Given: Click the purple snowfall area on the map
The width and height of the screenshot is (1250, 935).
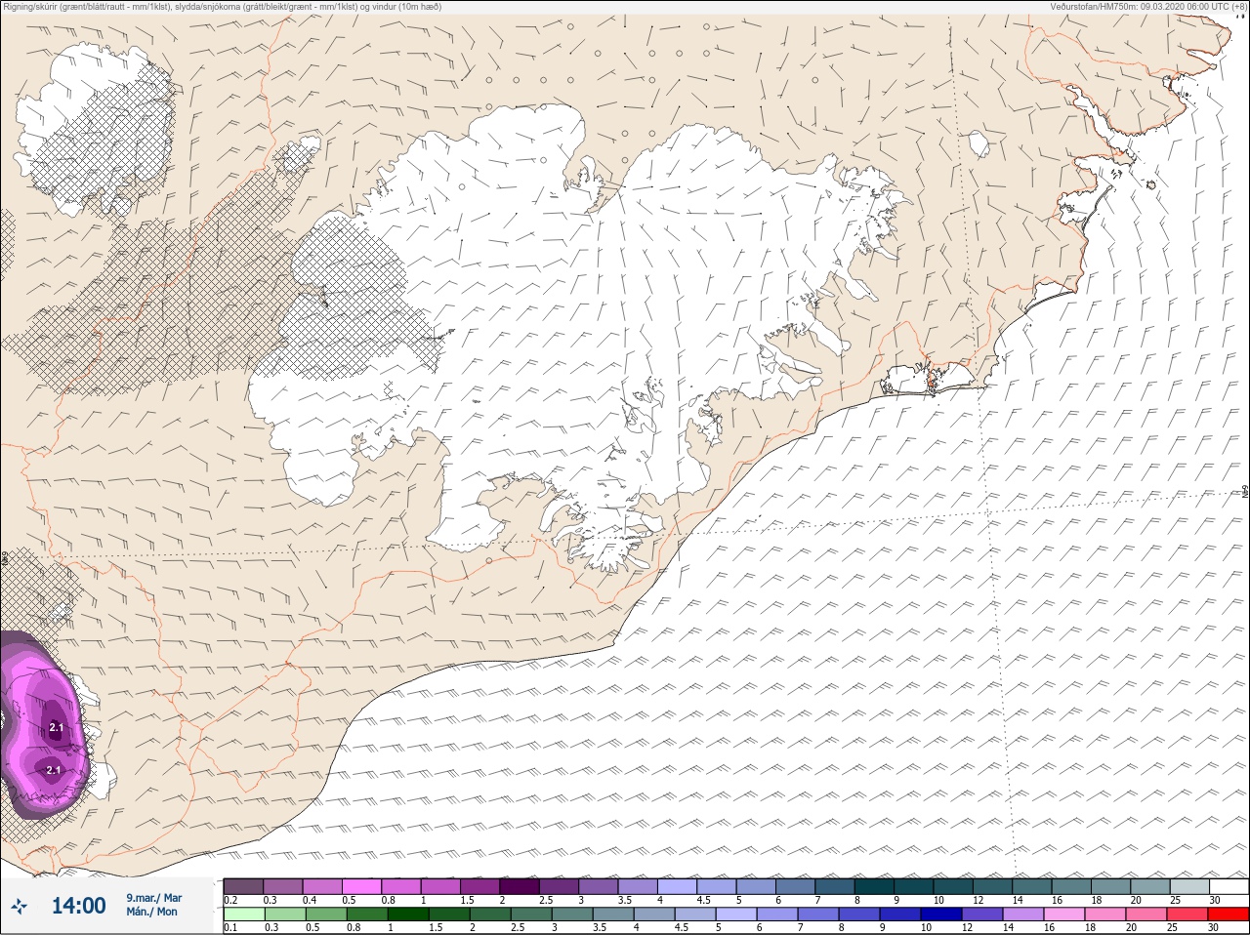Looking at the screenshot, I should tap(44, 727).
